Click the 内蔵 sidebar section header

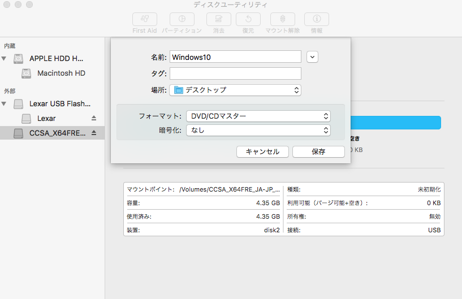10,46
